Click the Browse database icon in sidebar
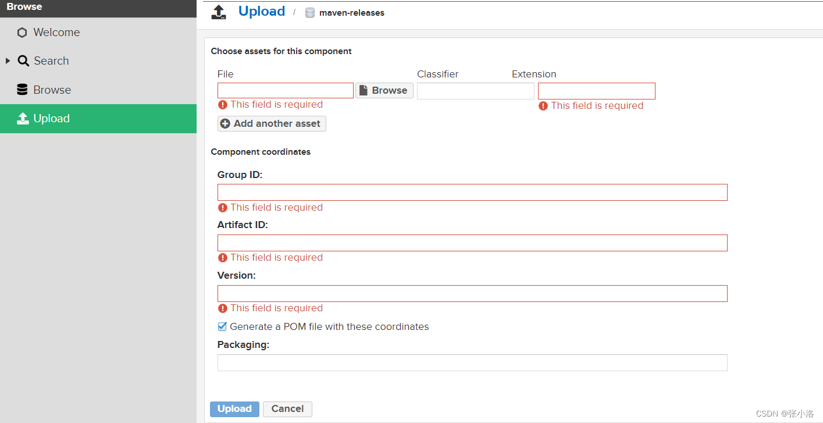Image resolution: width=823 pixels, height=423 pixels. point(22,90)
